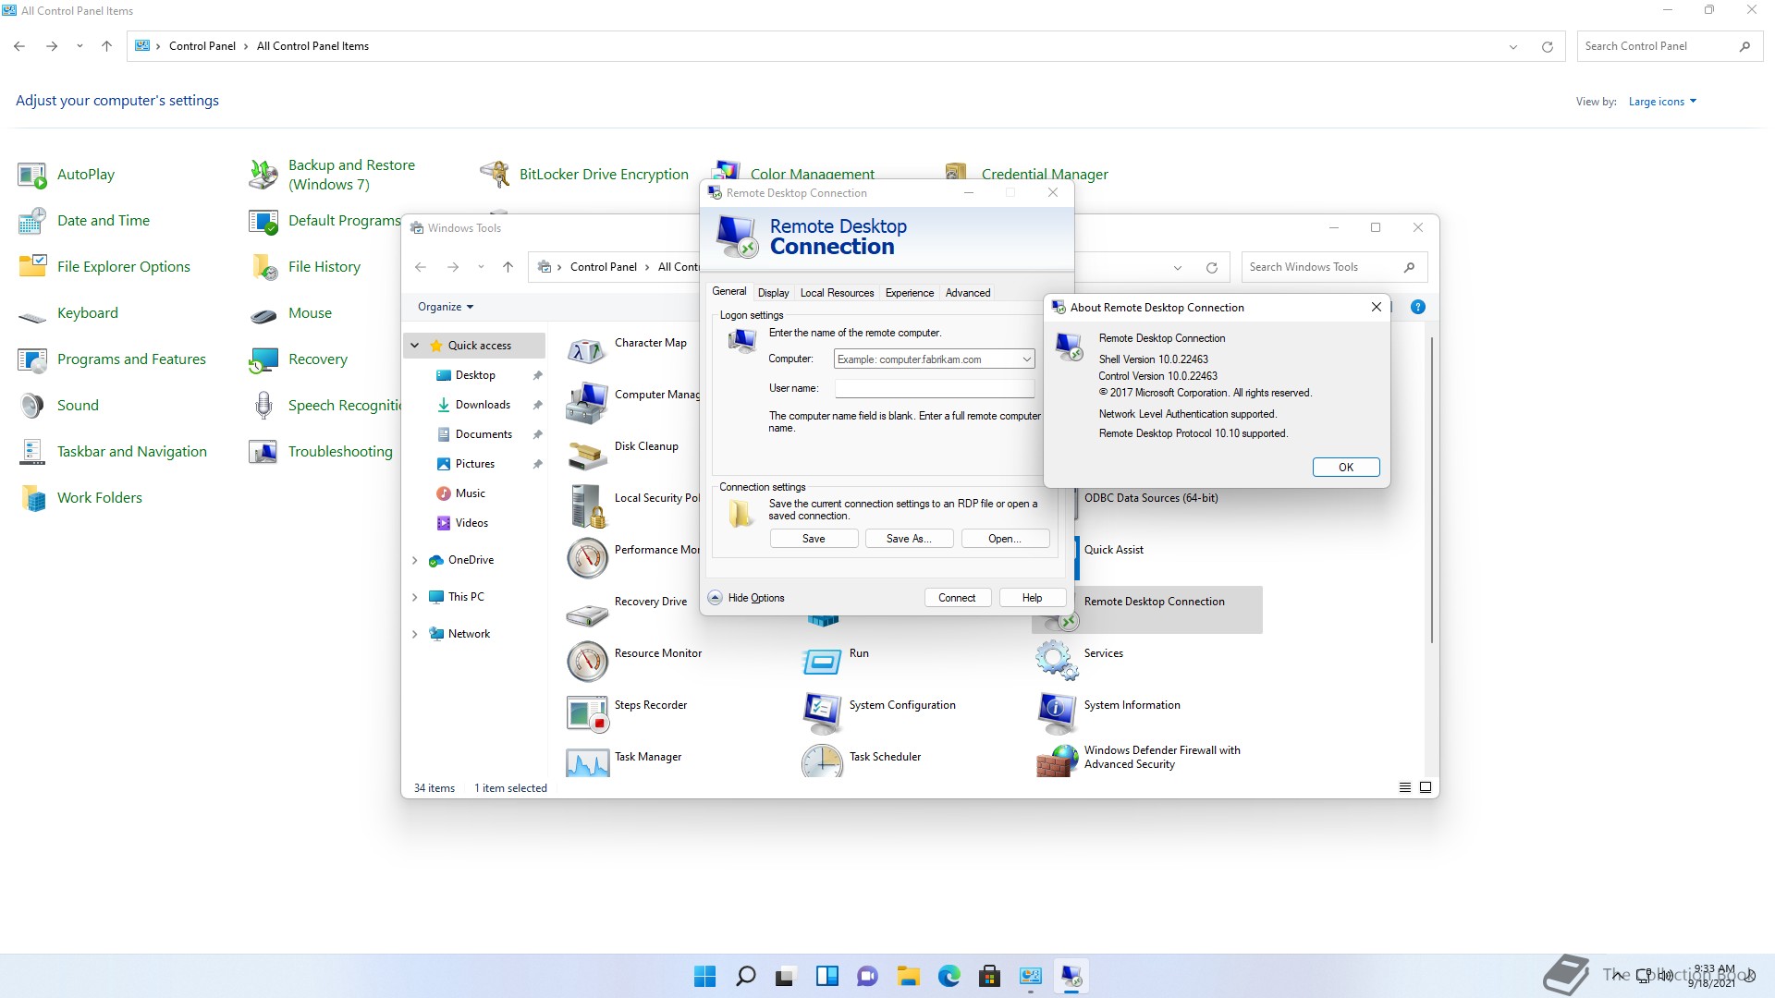
Task: Open Steps Recorder icon
Action: (587, 713)
